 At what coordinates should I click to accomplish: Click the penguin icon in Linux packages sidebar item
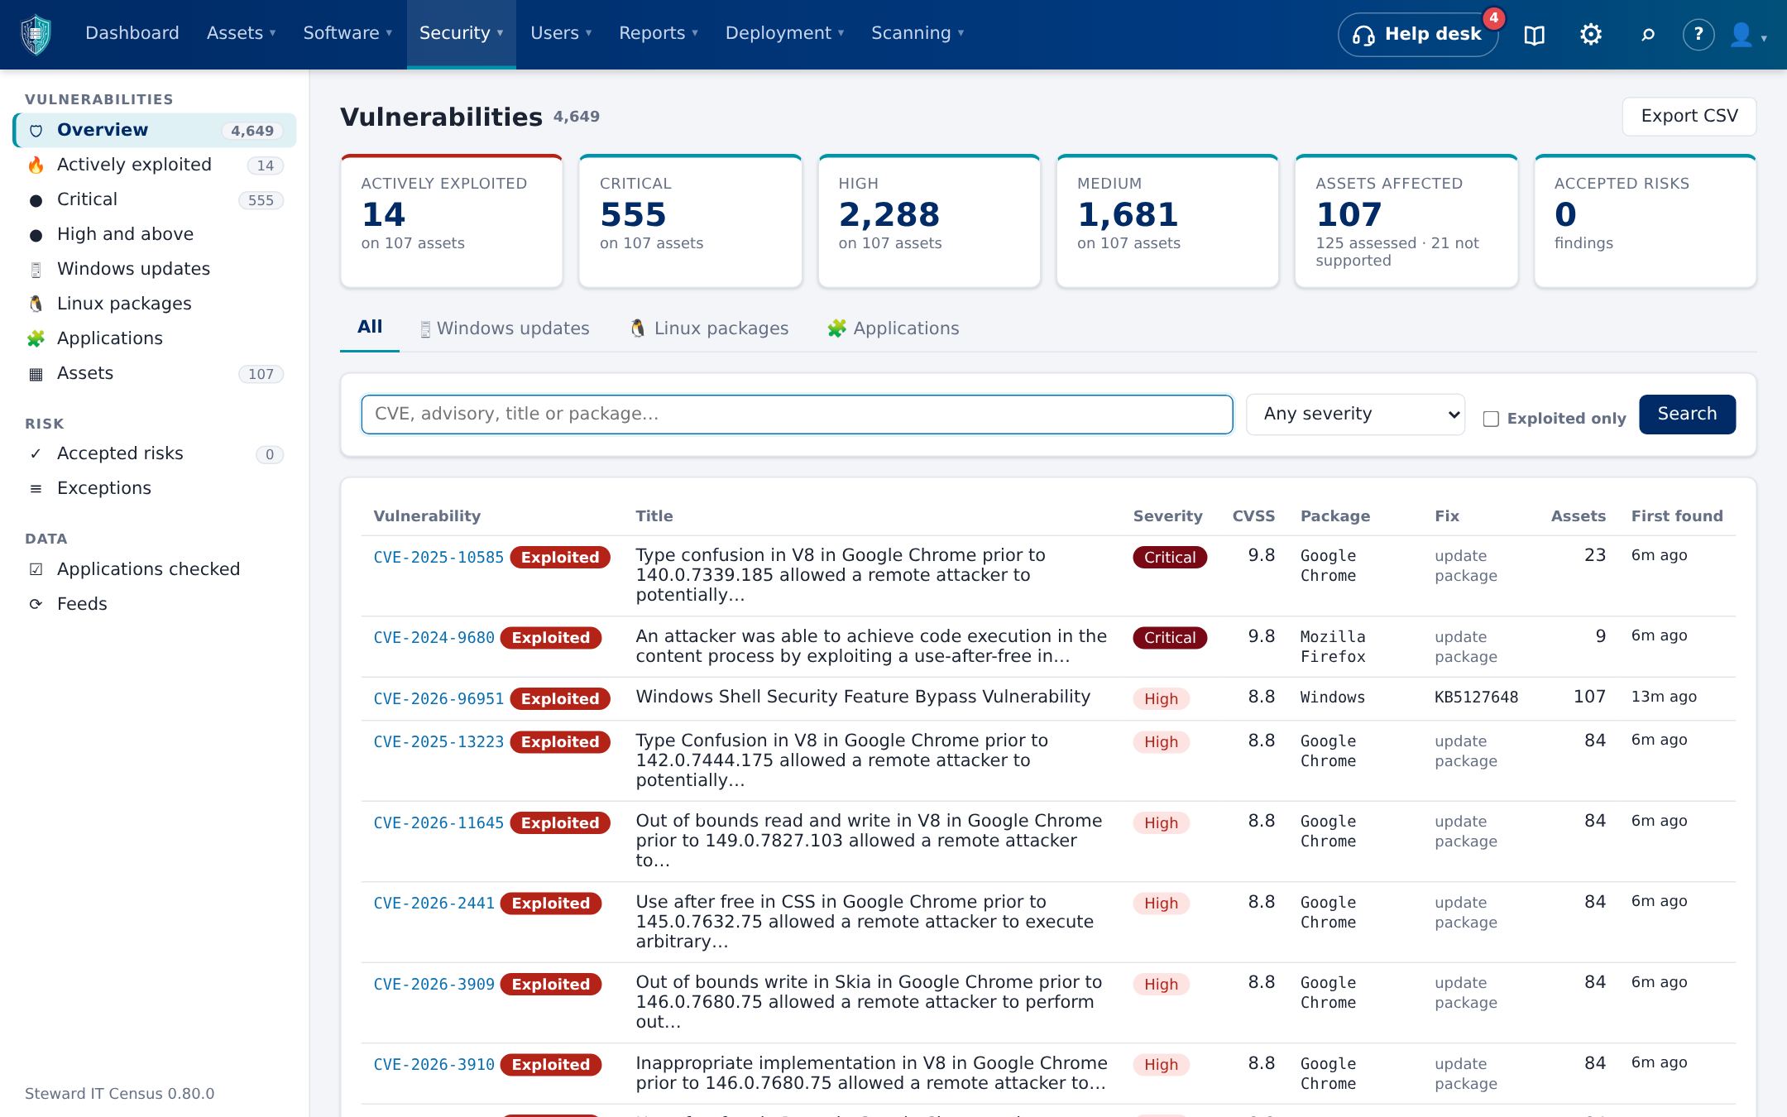[36, 304]
